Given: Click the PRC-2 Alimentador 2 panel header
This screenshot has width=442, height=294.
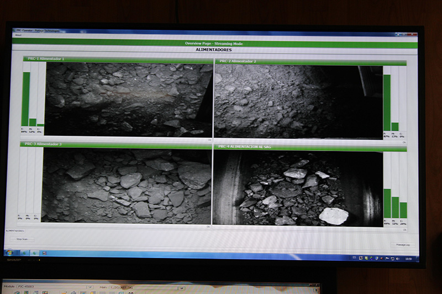Looking at the screenshot, I should click(x=311, y=62).
